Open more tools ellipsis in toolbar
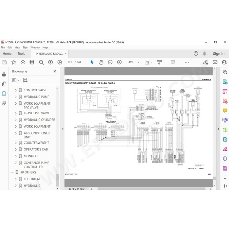The image size is (229, 229). (x=187, y=62)
